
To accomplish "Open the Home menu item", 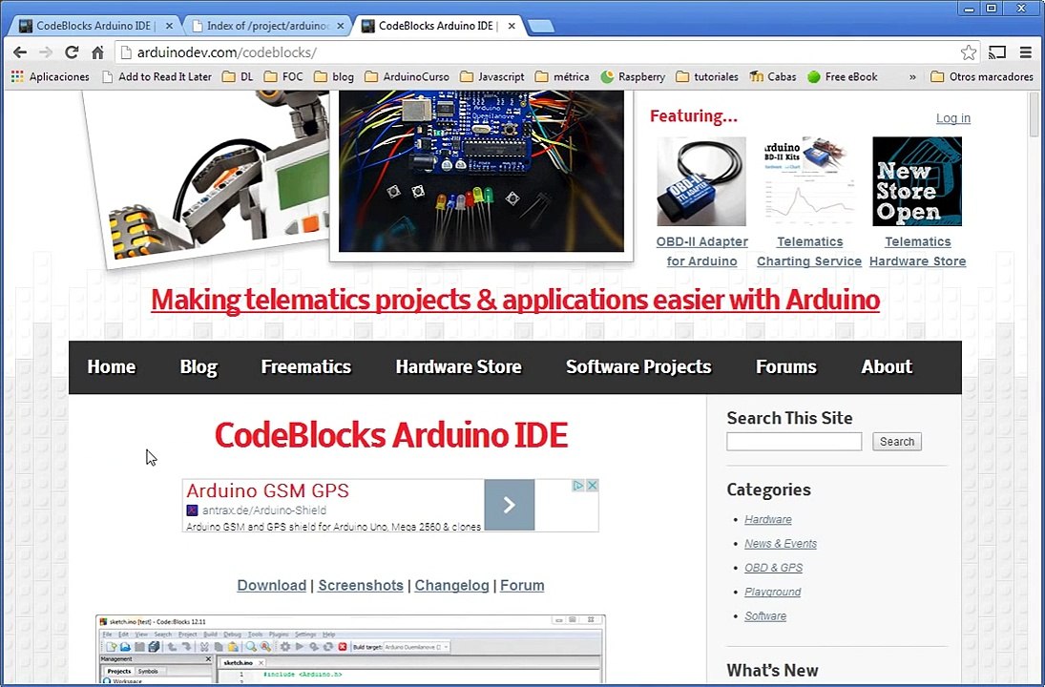I will [x=112, y=367].
